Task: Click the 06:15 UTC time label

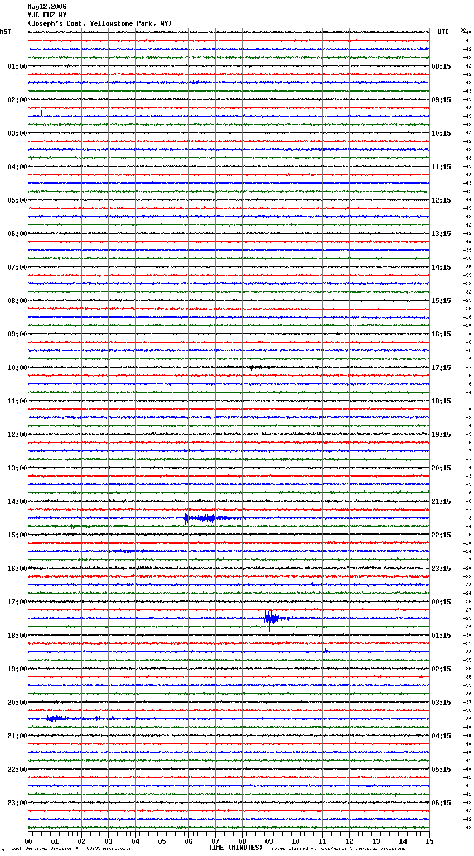Action: pyautogui.click(x=441, y=803)
